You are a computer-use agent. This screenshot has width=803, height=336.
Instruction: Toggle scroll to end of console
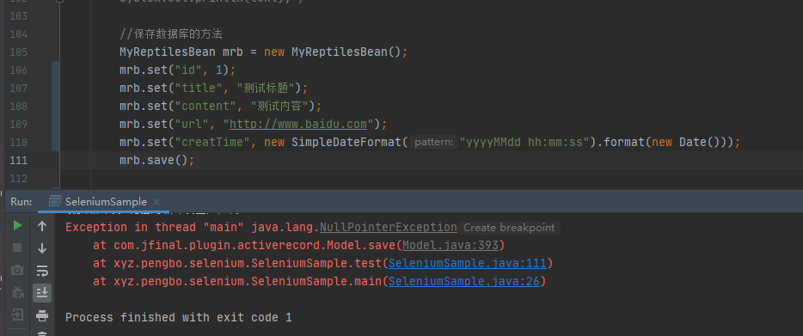(x=42, y=292)
